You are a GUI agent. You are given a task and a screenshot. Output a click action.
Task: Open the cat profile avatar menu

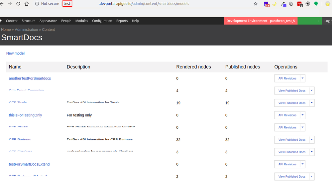(328, 4)
